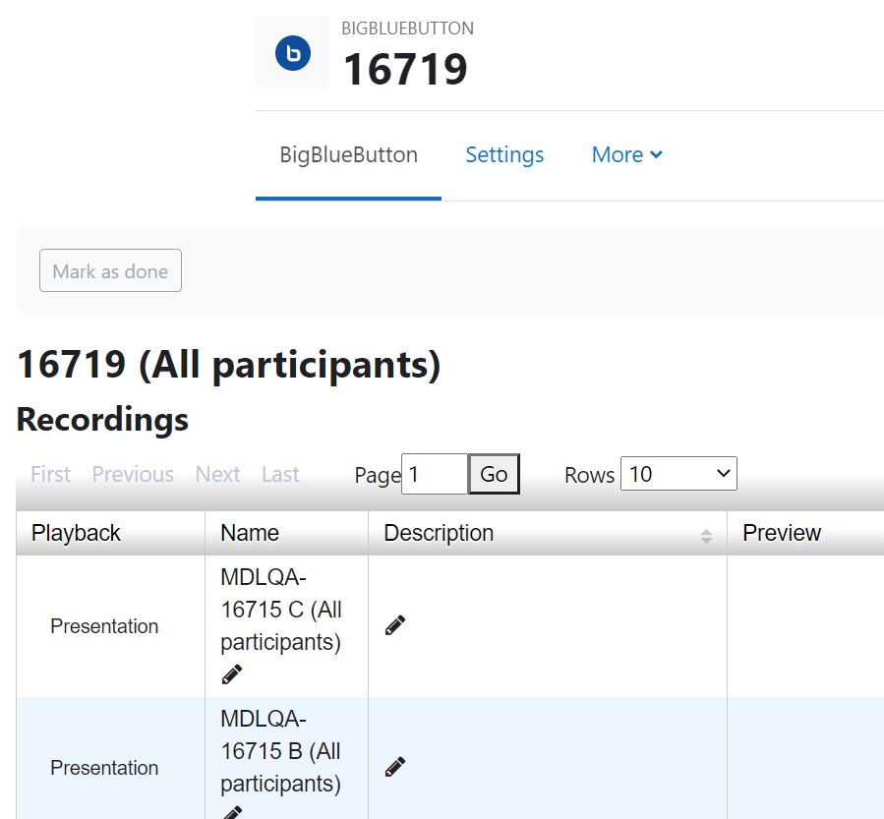Screen dimensions: 884x819
Task: Open Presentation playback for MDLQA-16715 B
Action: (104, 768)
